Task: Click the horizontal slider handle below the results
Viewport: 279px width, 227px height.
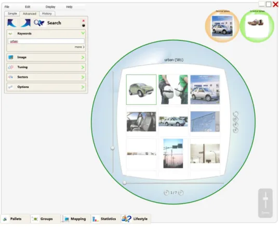Action: click(x=125, y=183)
